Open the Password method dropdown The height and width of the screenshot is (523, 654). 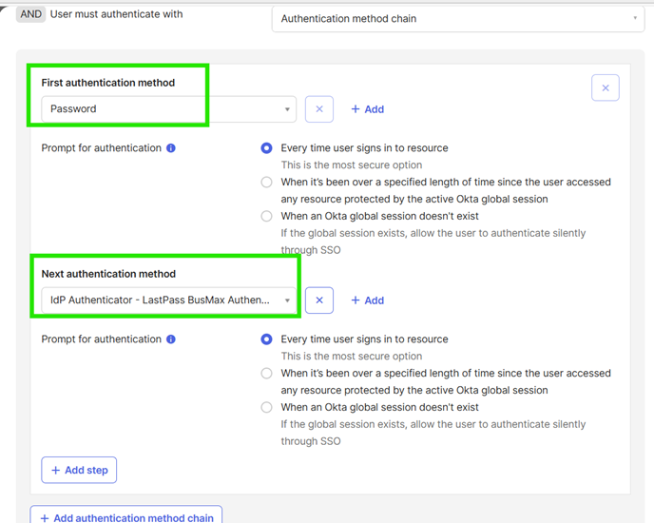[x=169, y=109]
